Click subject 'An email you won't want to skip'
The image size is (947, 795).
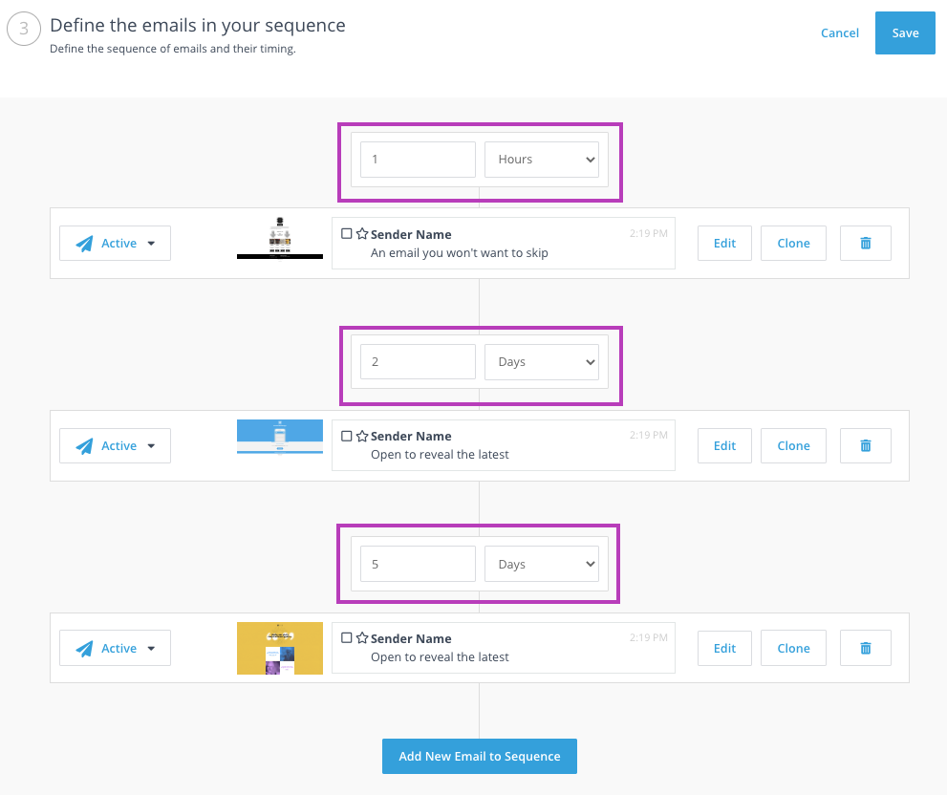click(459, 253)
